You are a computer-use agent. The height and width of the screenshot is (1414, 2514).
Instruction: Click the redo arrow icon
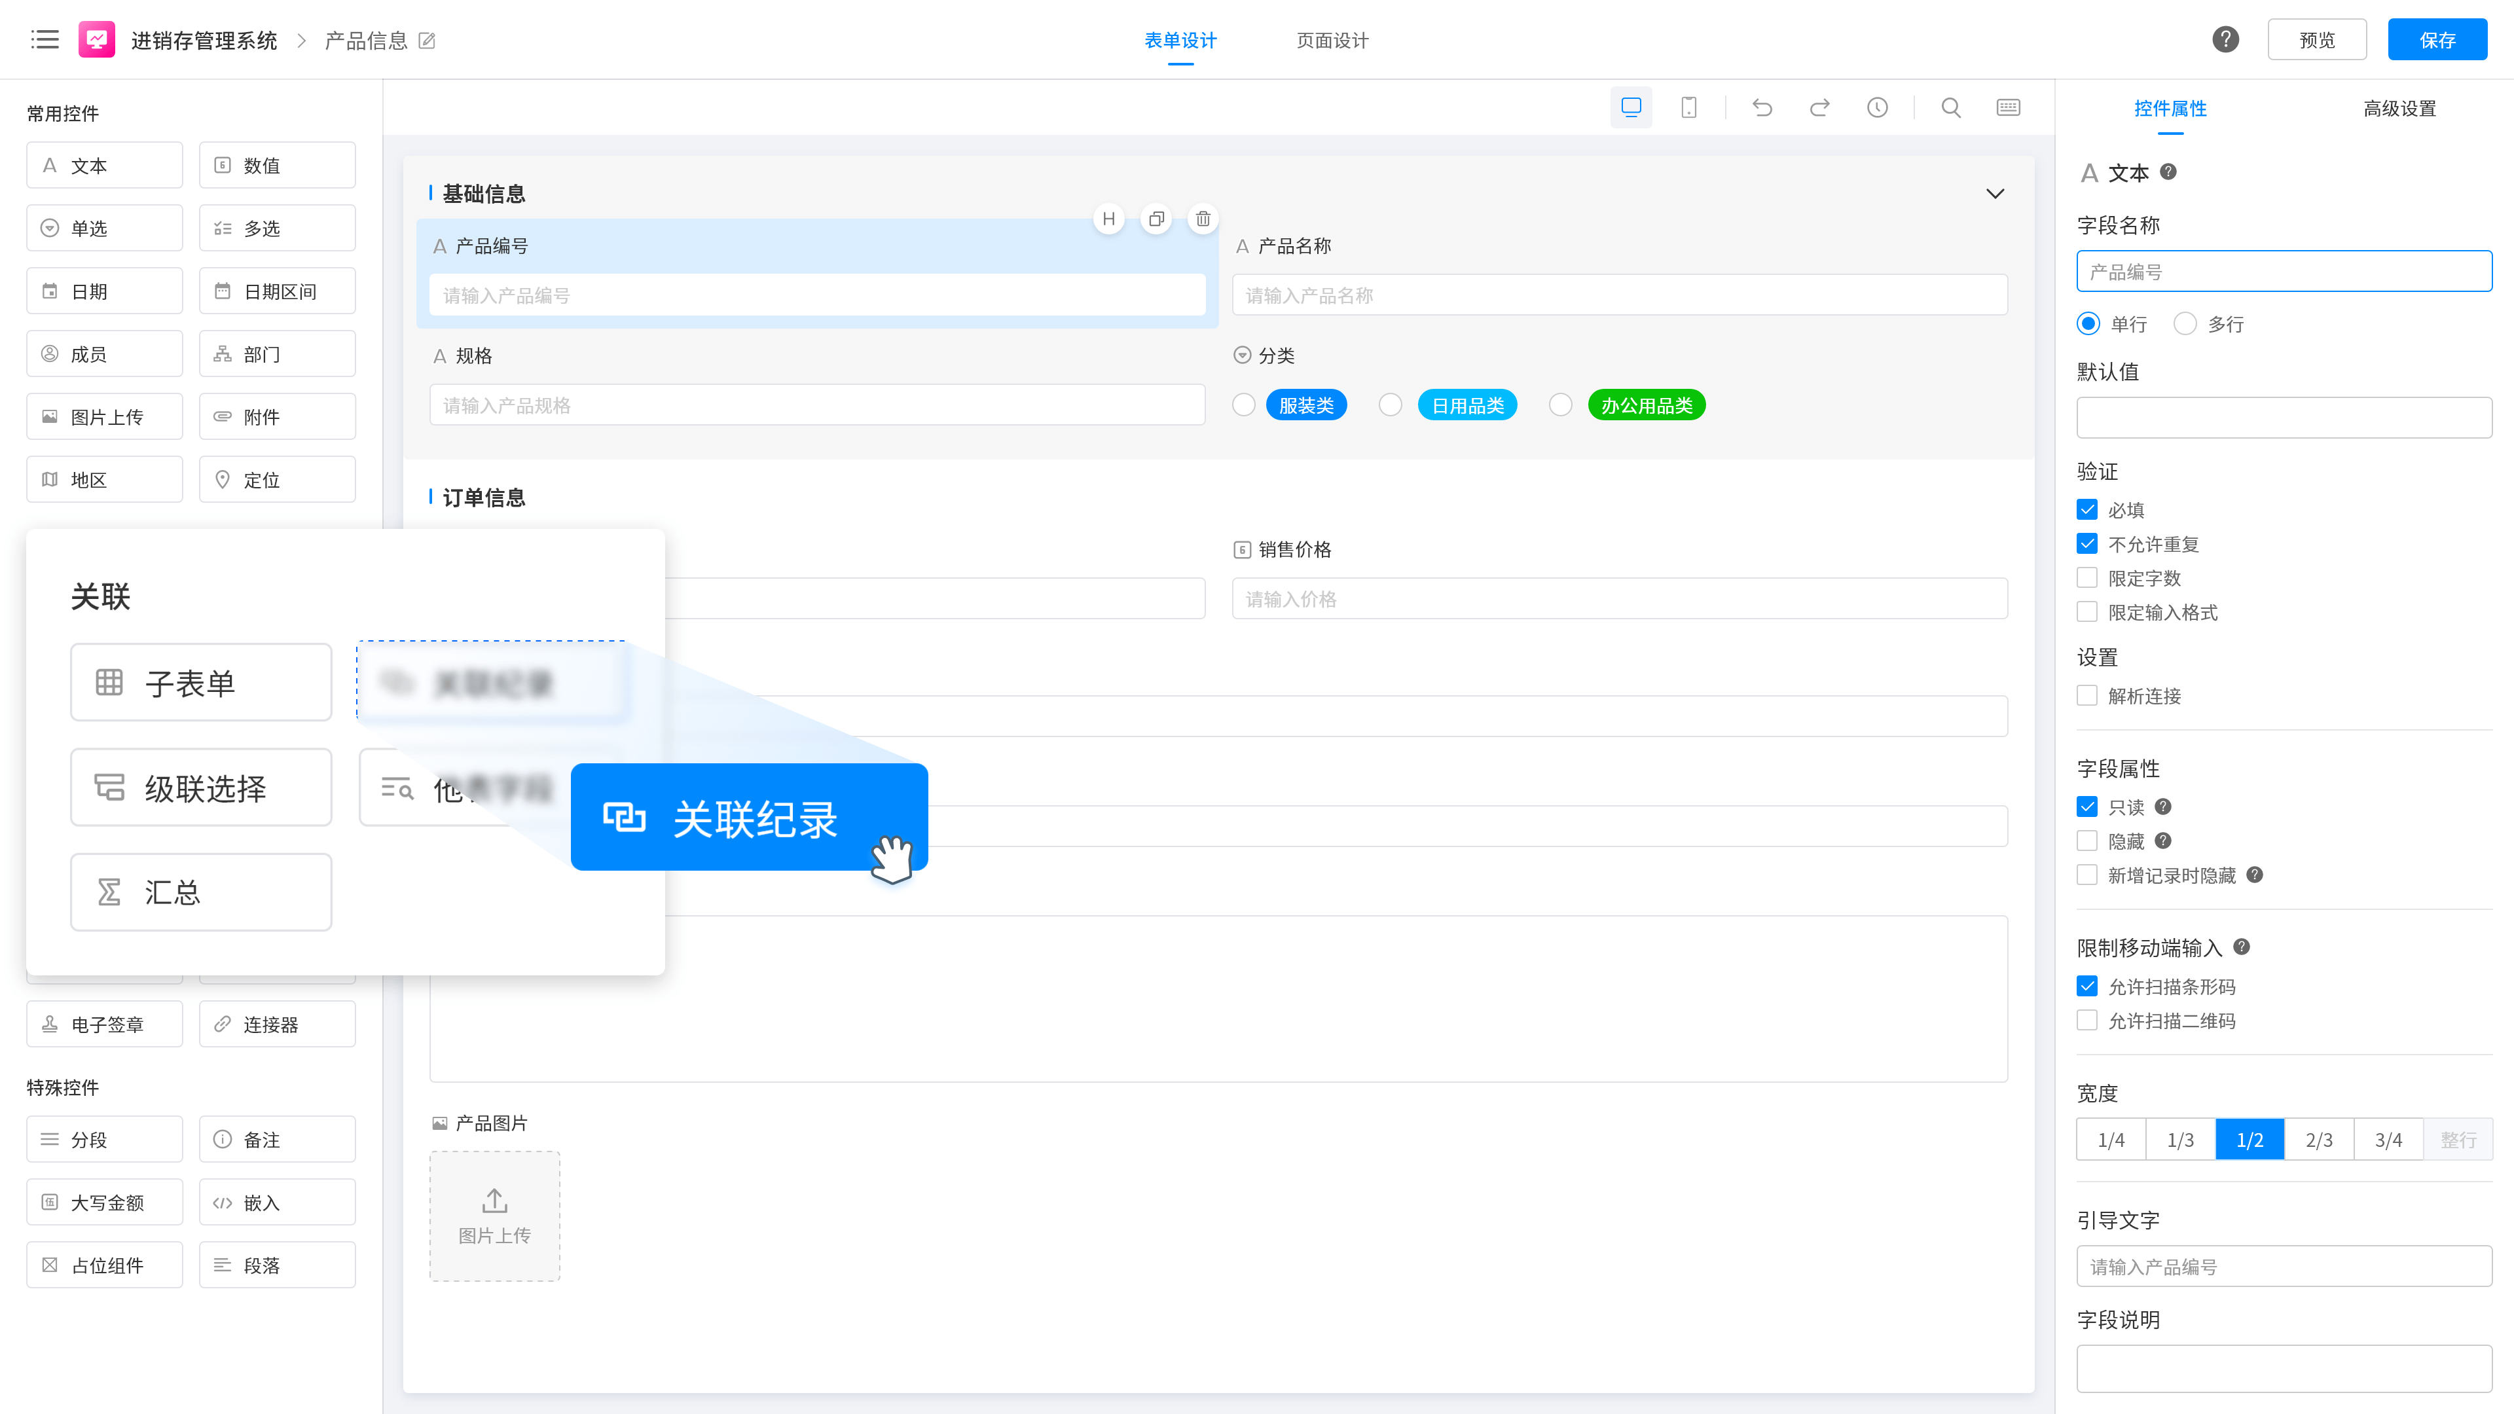click(1819, 107)
